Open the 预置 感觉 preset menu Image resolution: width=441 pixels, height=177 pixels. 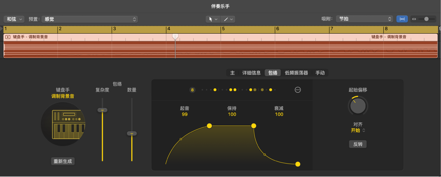(90, 19)
